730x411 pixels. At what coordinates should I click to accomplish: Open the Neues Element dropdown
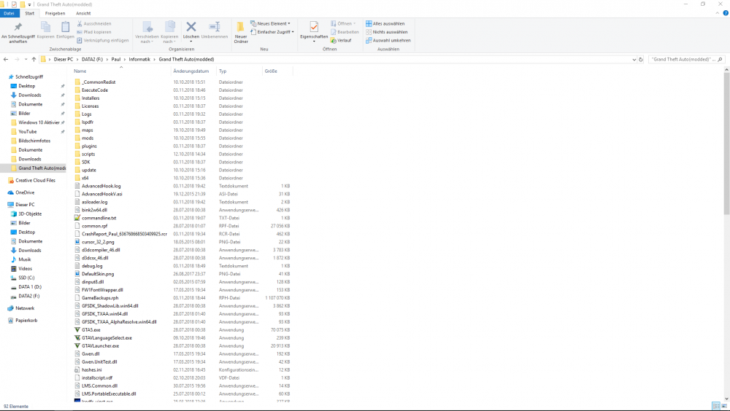(271, 24)
